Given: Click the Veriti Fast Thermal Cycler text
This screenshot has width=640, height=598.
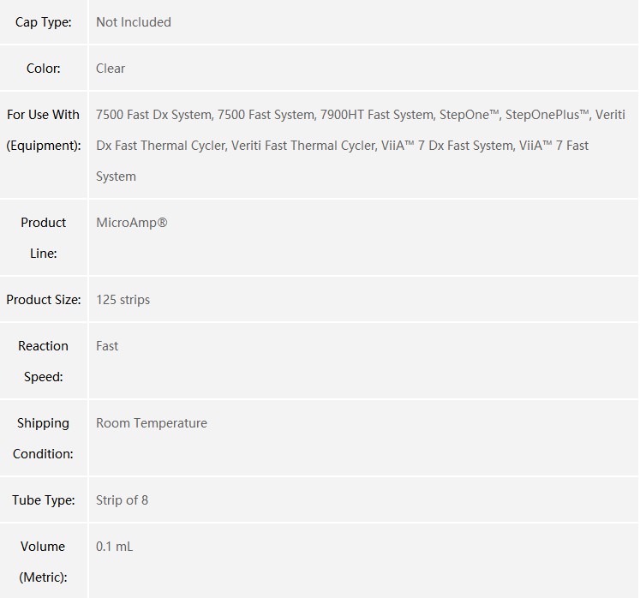Looking at the screenshot, I should click(x=304, y=146).
